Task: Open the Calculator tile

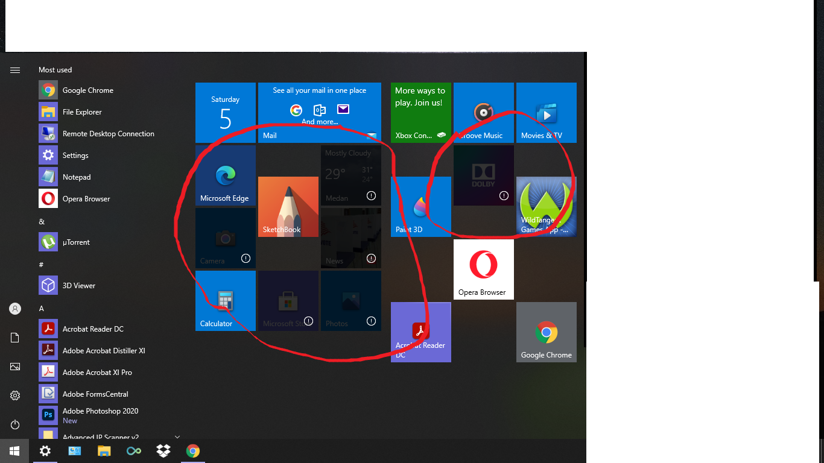Action: 226,301
